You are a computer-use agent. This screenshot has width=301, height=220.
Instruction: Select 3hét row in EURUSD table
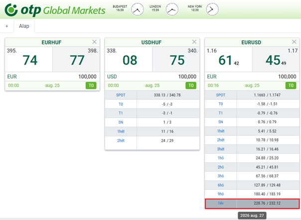coord(252,149)
